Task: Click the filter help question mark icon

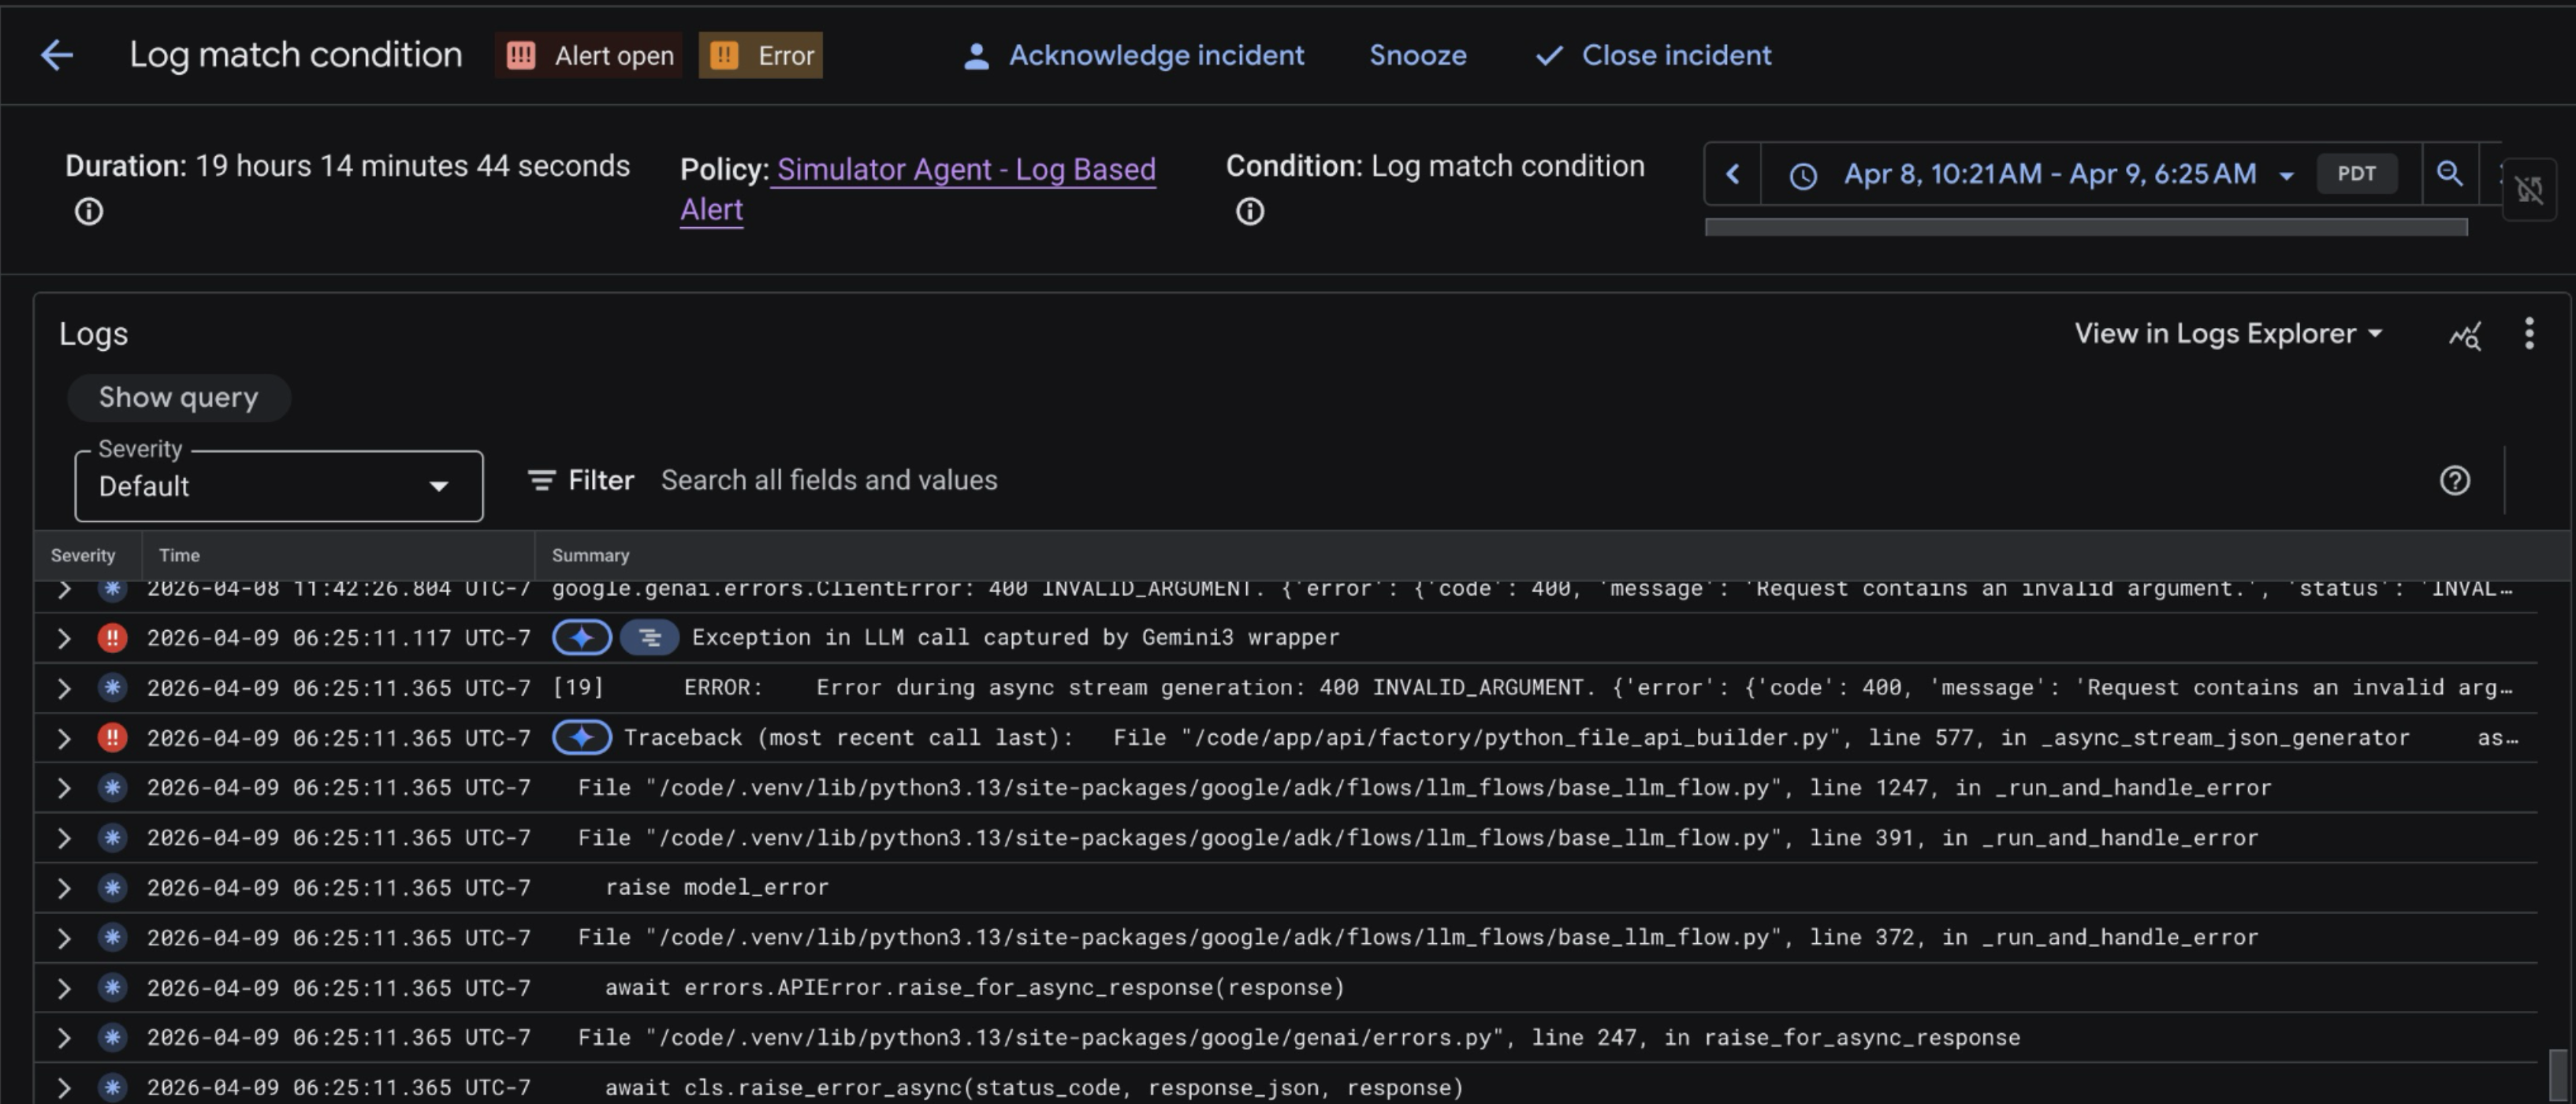Action: click(2454, 481)
